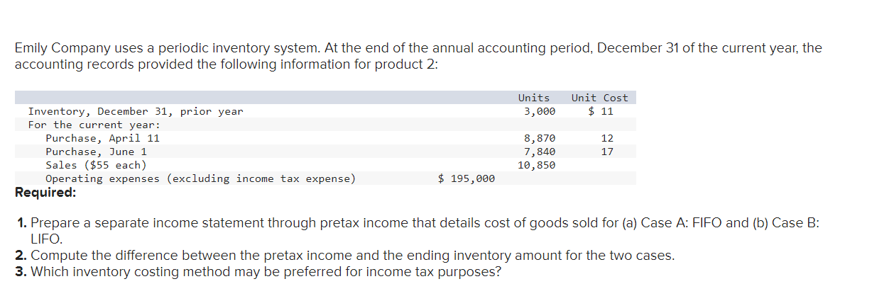Click the 8,870 units value
This screenshot has height=296, width=889.
click(540, 138)
